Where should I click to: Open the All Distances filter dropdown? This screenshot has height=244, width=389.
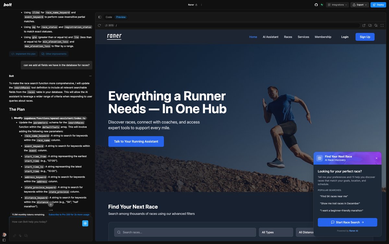coord(313,232)
